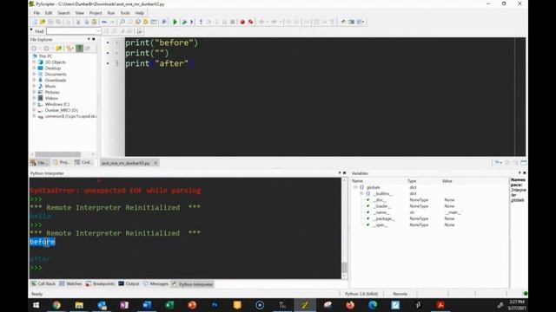
Task: Click the Open file folder icon in toolbar
Action: pyautogui.click(x=43, y=22)
